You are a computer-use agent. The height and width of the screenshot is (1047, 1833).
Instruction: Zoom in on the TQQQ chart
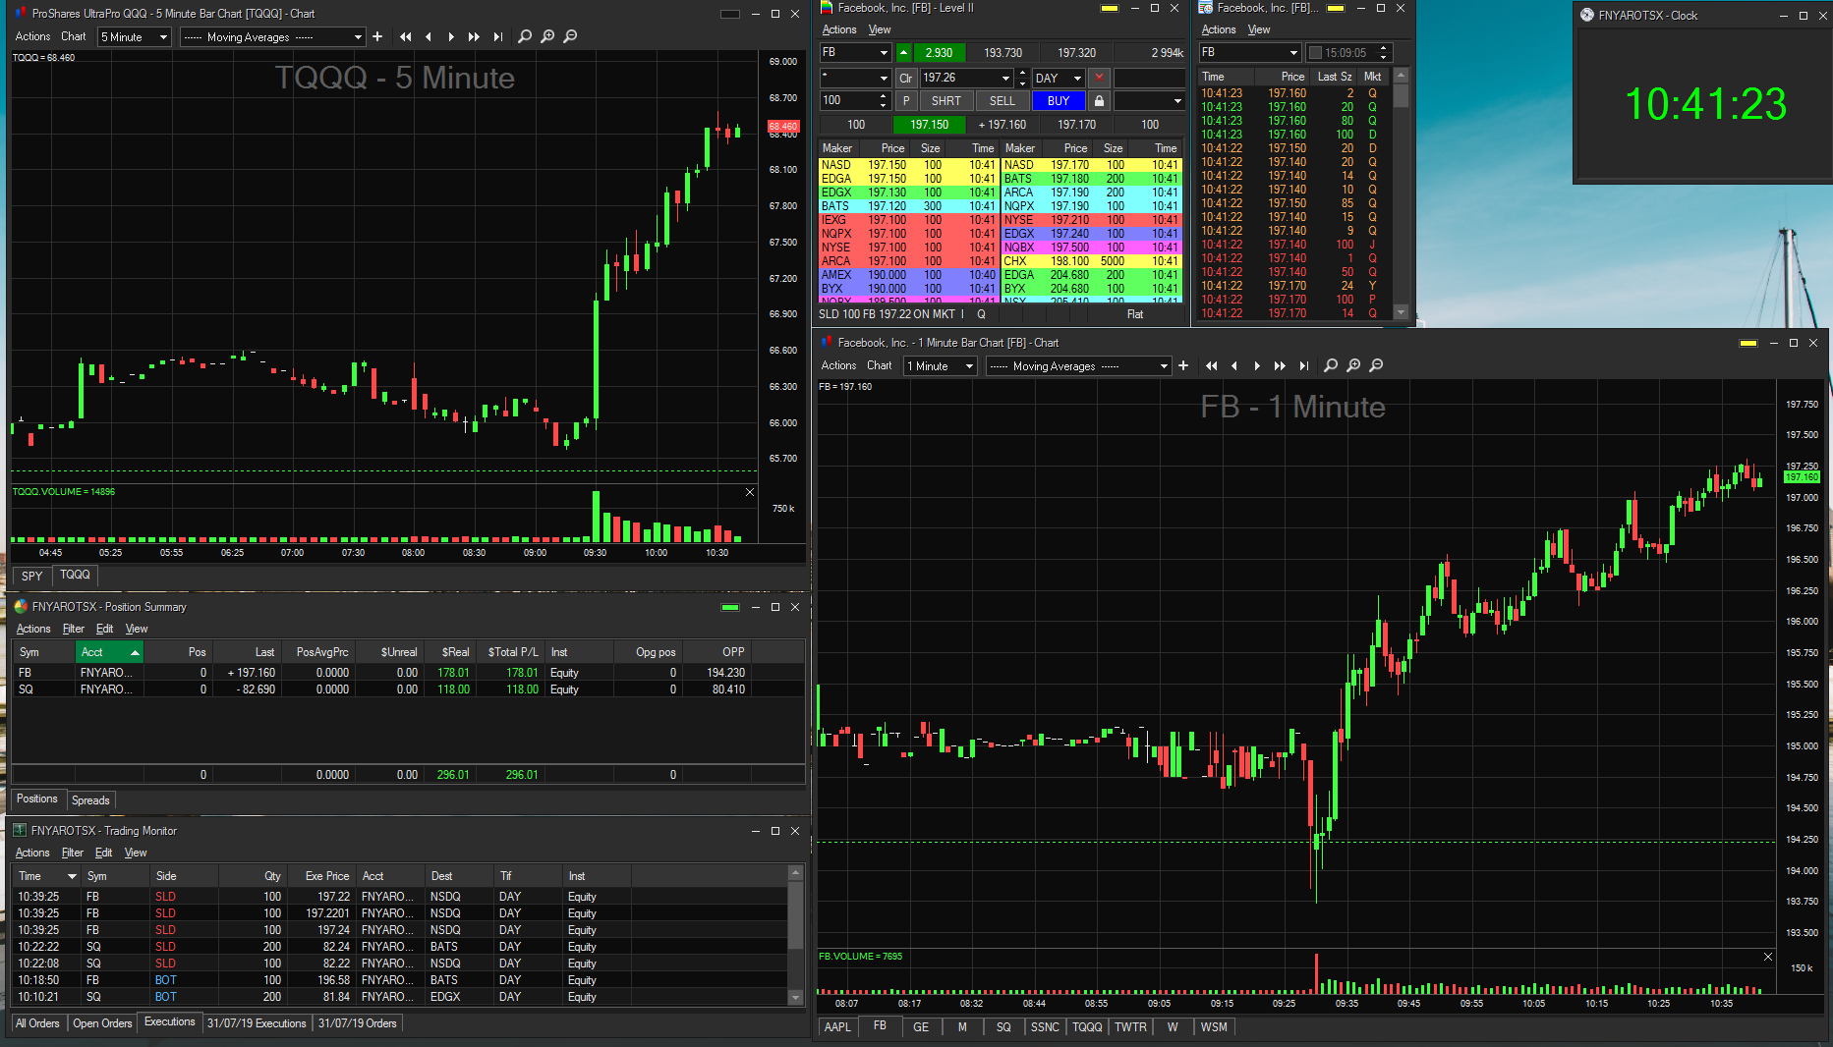click(x=547, y=36)
